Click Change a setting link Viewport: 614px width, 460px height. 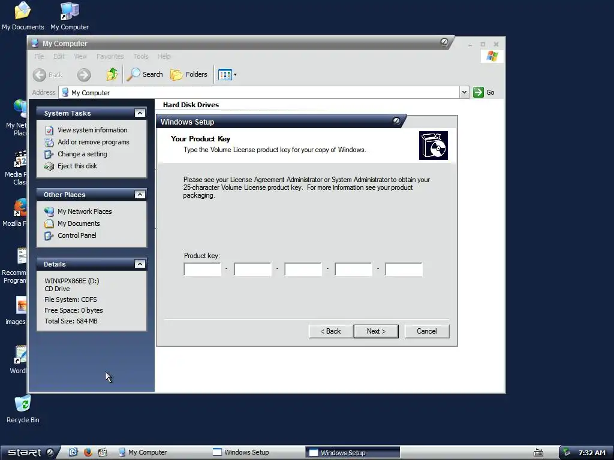82,154
